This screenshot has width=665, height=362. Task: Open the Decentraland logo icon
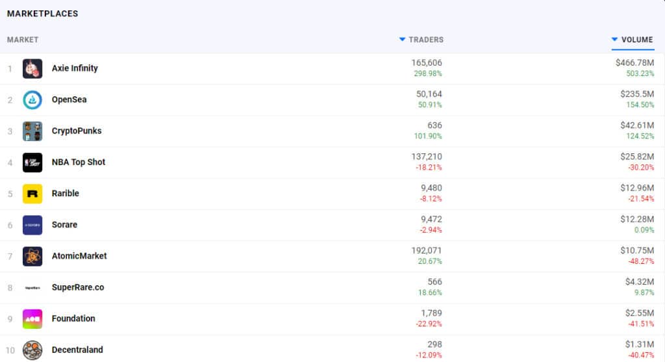[x=32, y=350]
